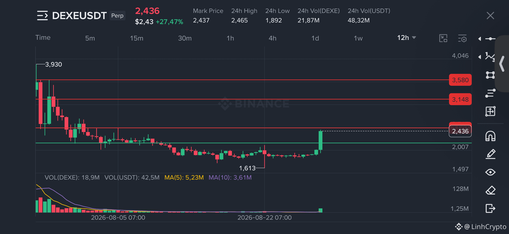509x234 pixels.
Task: Select the Fibonacci lines tool
Action: pos(490,93)
